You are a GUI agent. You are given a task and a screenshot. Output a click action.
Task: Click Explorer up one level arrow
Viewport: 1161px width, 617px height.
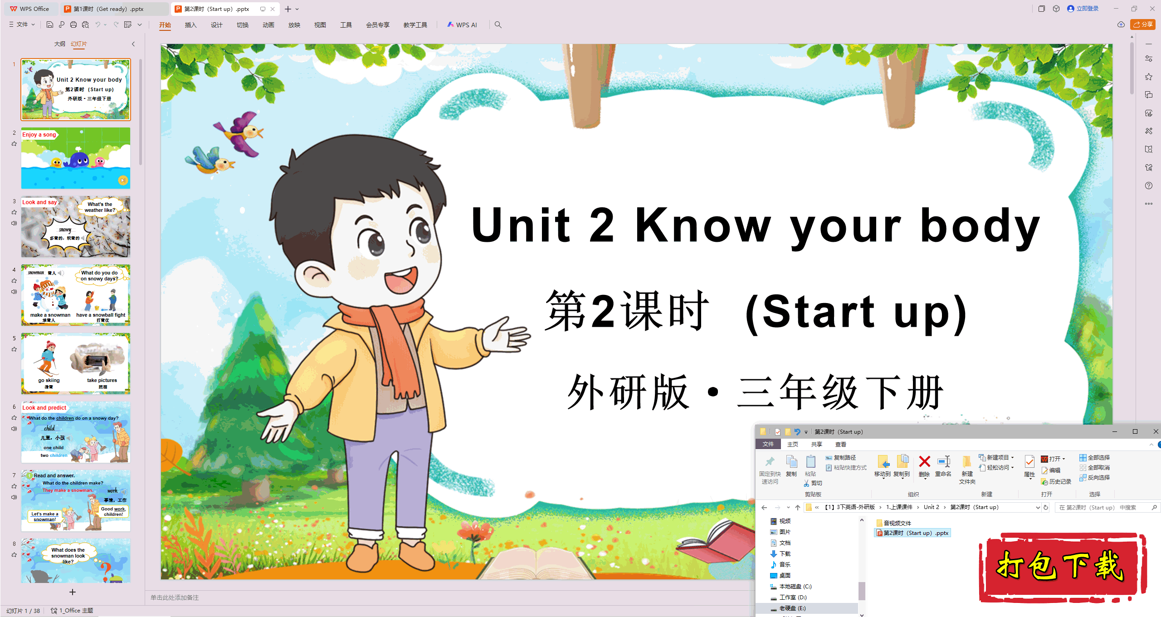click(798, 507)
